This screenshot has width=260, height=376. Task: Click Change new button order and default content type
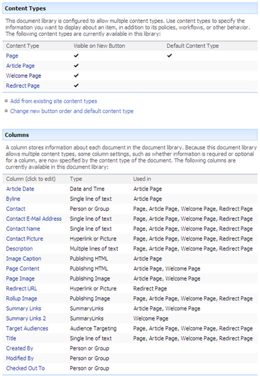[x=72, y=111]
